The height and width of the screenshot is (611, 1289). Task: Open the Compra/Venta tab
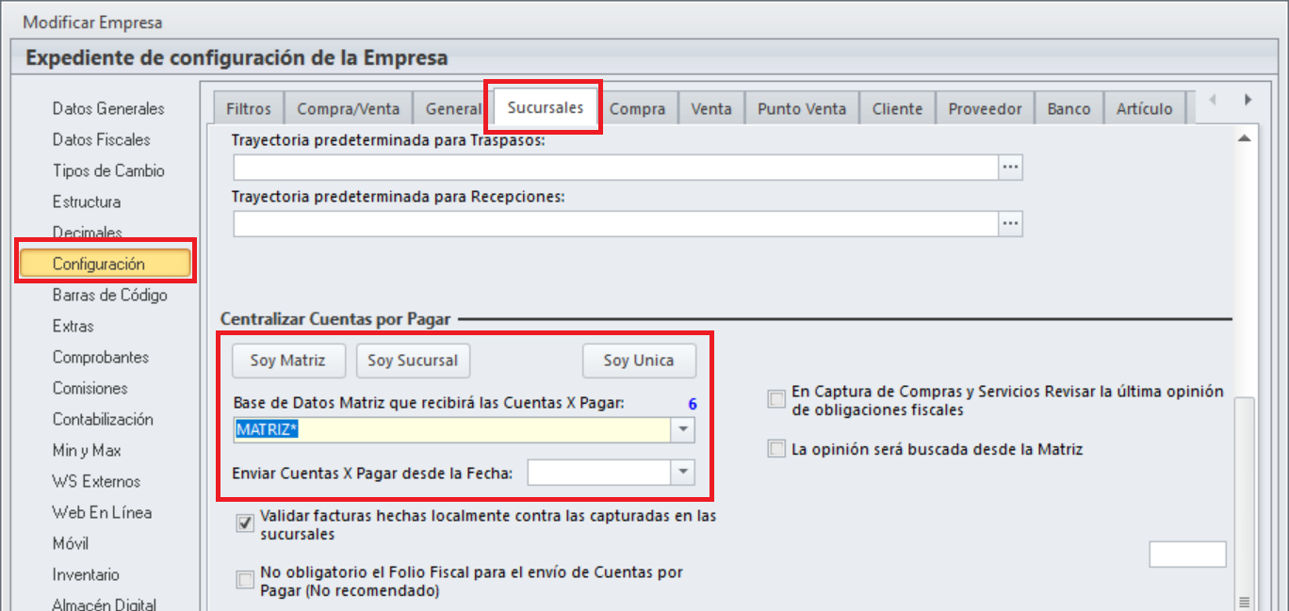coord(348,108)
